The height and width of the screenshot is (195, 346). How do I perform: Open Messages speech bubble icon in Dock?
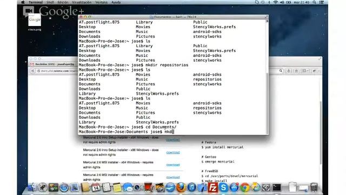tap(128, 187)
